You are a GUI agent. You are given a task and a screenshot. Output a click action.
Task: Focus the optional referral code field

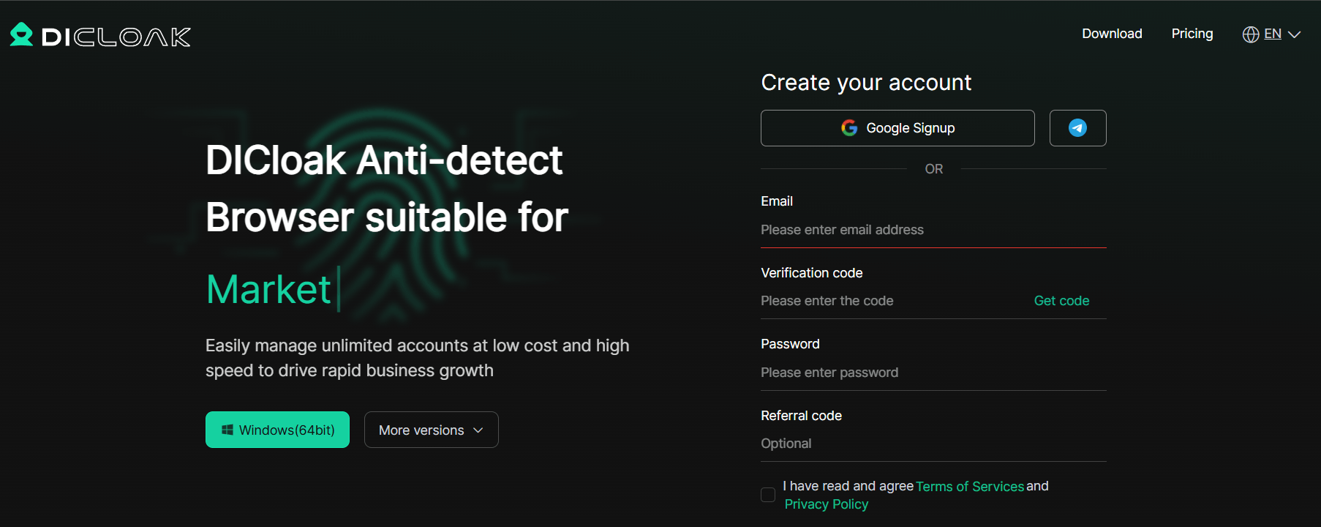pyautogui.click(x=933, y=444)
